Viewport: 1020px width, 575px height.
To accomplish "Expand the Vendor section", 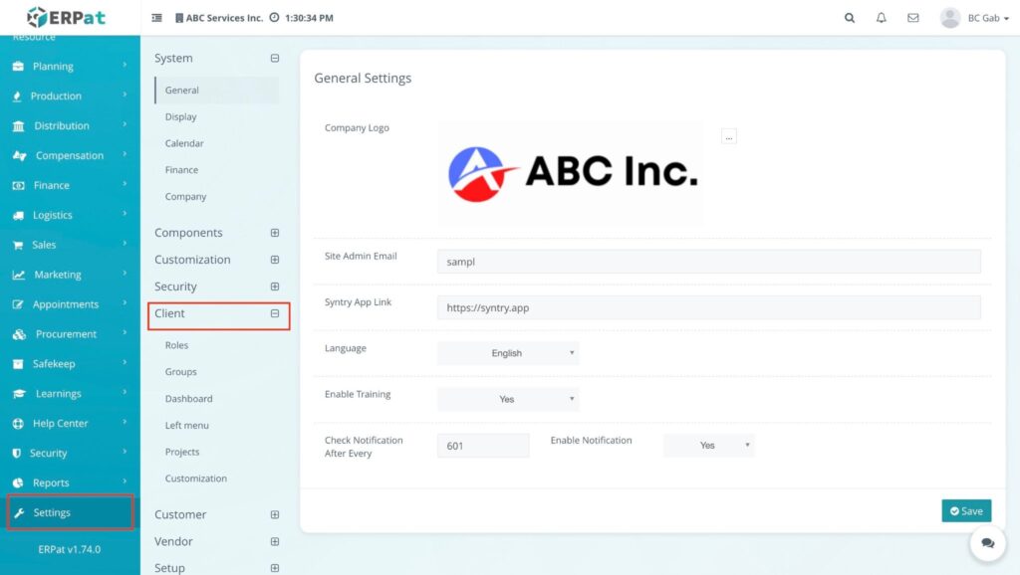I will tap(275, 542).
